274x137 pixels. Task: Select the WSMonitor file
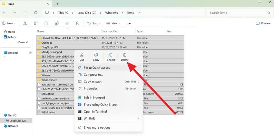(x=55, y=112)
